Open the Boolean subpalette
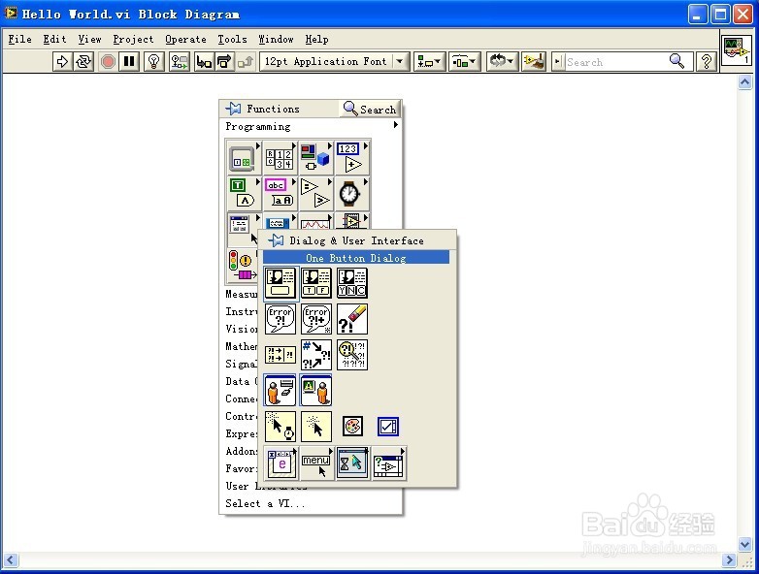Image resolution: width=759 pixels, height=574 pixels. click(x=243, y=193)
